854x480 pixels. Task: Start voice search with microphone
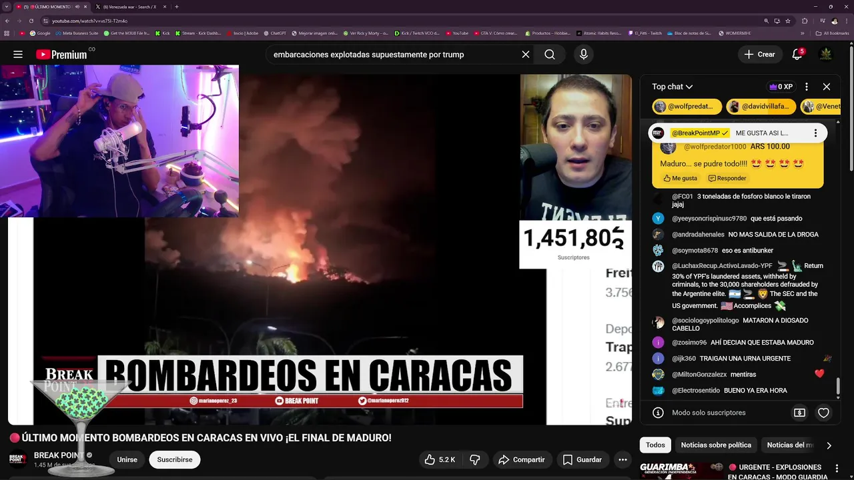pos(584,55)
